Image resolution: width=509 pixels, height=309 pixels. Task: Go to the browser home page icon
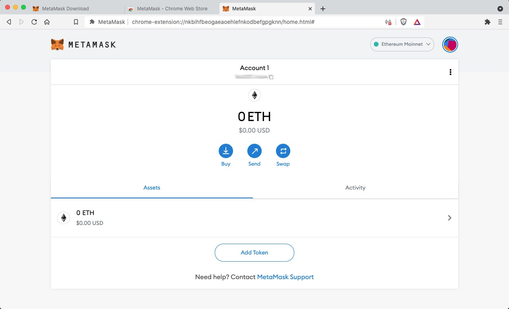point(47,22)
